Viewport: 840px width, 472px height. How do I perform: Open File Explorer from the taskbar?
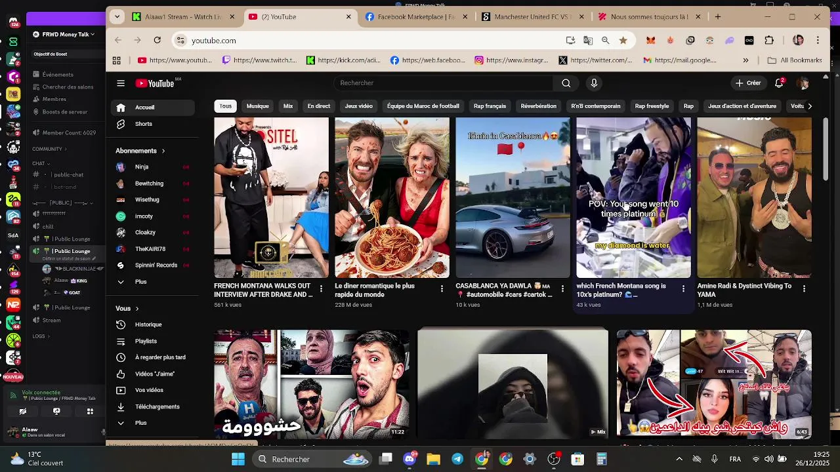(433, 459)
